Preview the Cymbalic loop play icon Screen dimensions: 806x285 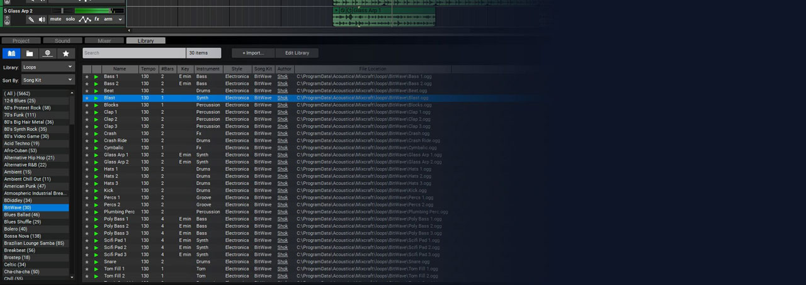point(96,148)
